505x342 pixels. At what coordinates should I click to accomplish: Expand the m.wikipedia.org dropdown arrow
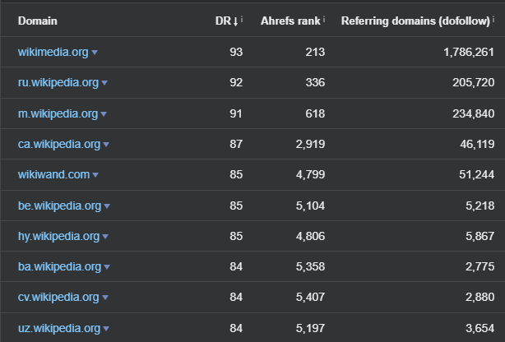click(103, 113)
